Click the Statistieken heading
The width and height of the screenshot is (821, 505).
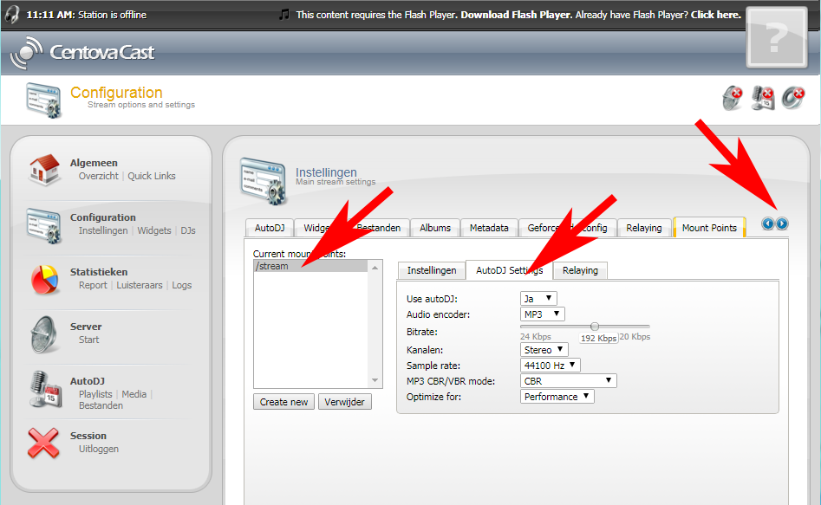(x=99, y=272)
